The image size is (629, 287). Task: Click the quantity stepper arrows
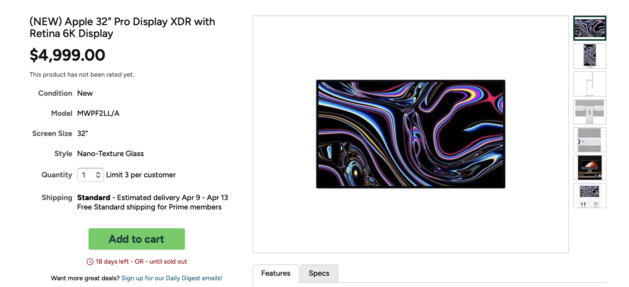pyautogui.click(x=98, y=175)
